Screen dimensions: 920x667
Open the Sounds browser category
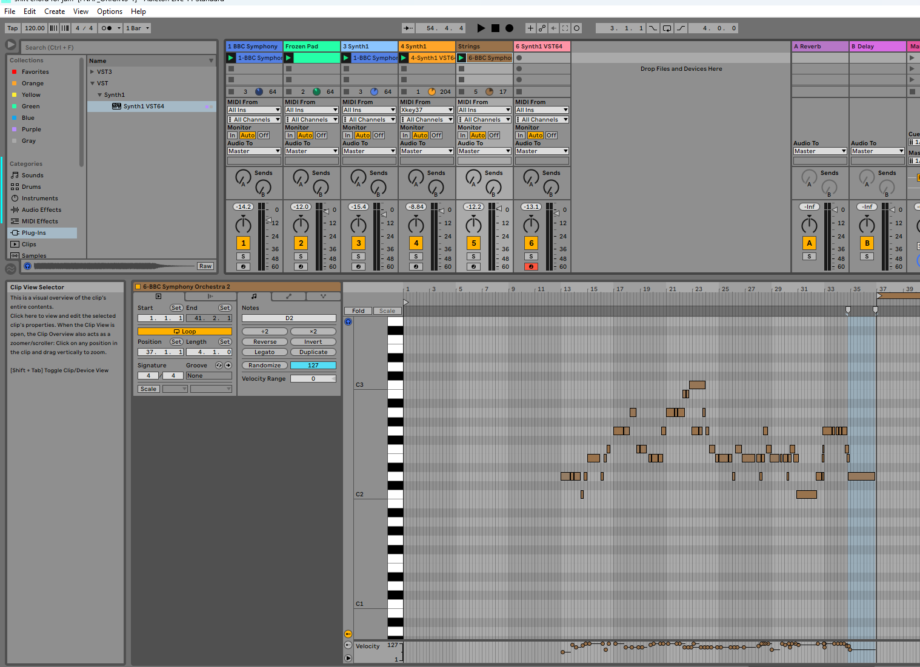33,175
